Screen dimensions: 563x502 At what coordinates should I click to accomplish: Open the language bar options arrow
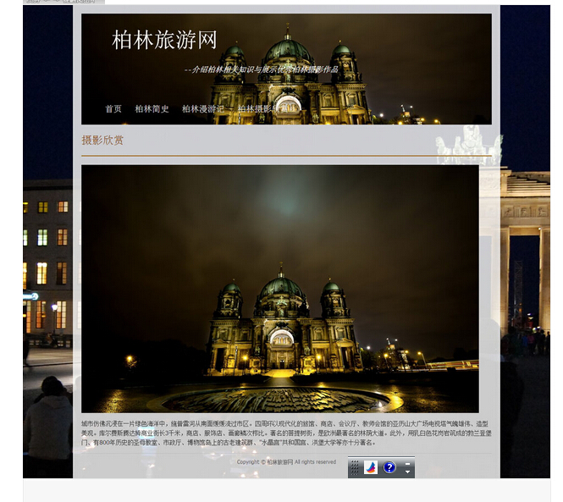(408, 472)
